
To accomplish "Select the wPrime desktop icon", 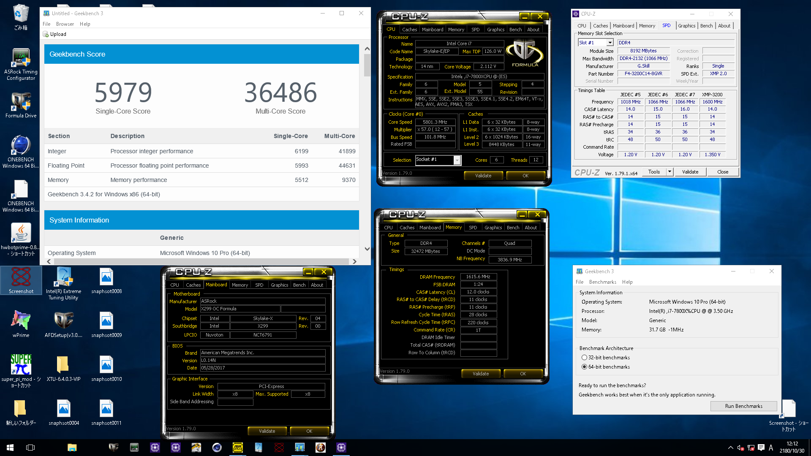I will [x=21, y=324].
